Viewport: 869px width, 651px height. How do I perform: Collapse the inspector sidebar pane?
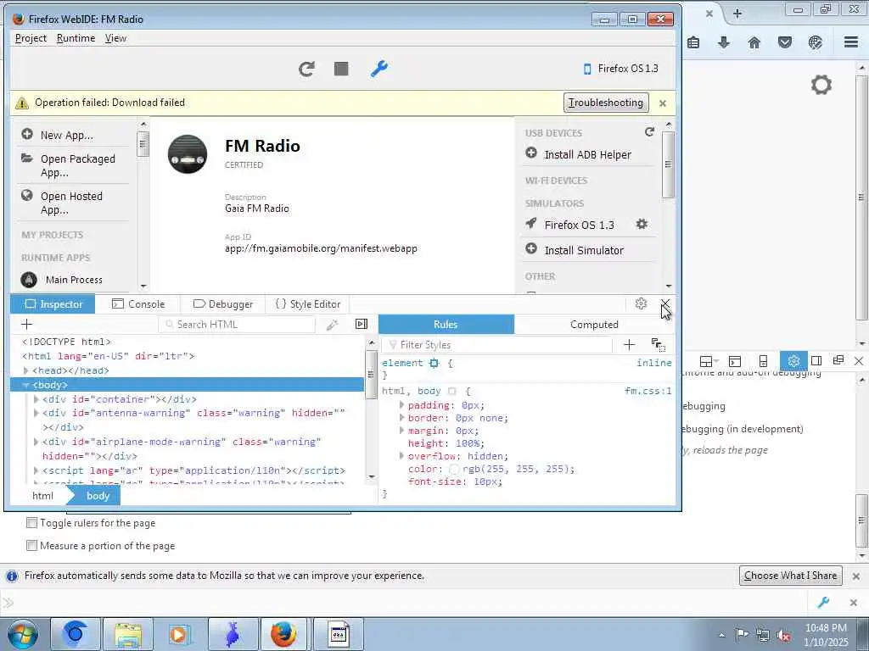click(362, 324)
